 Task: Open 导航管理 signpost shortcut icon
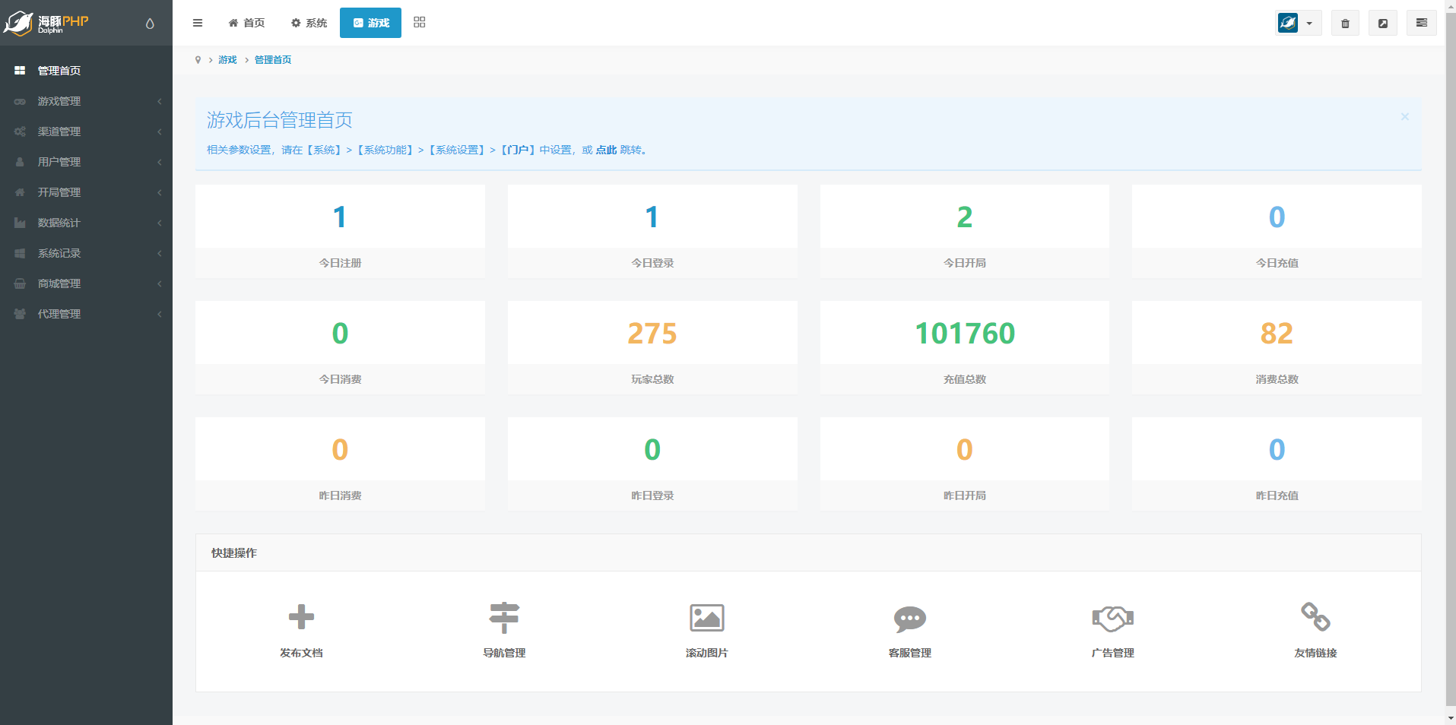pos(504,617)
